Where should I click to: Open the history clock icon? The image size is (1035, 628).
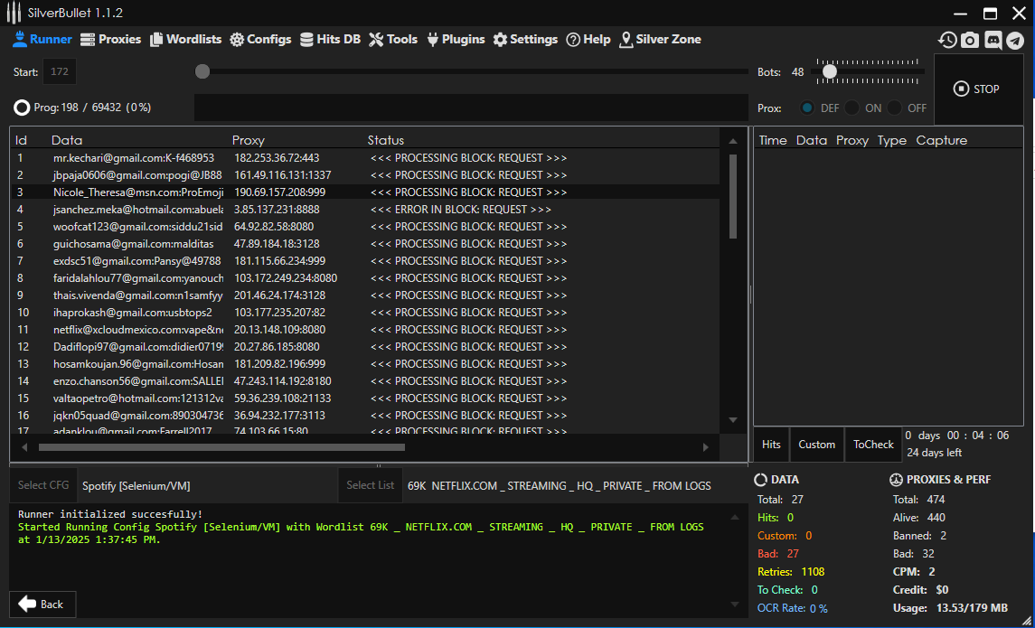[x=947, y=40]
